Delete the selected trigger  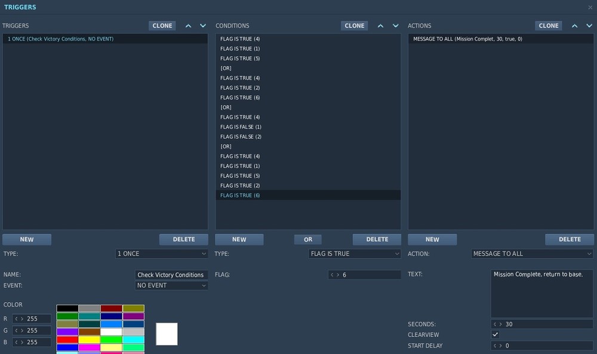[183, 240]
